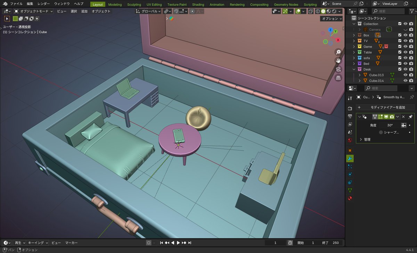Viewport: 417px width, 253px height.
Task: Disable render camera for Game collection
Action: tap(411, 47)
